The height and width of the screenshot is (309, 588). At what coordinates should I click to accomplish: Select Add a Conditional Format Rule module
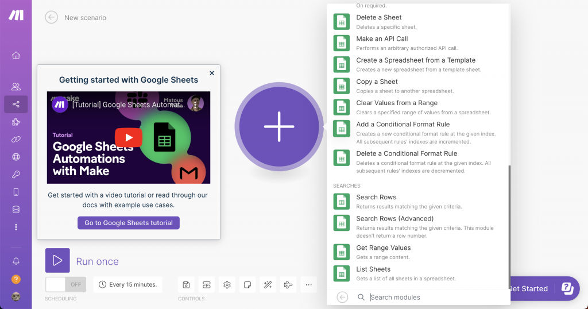[x=418, y=132]
